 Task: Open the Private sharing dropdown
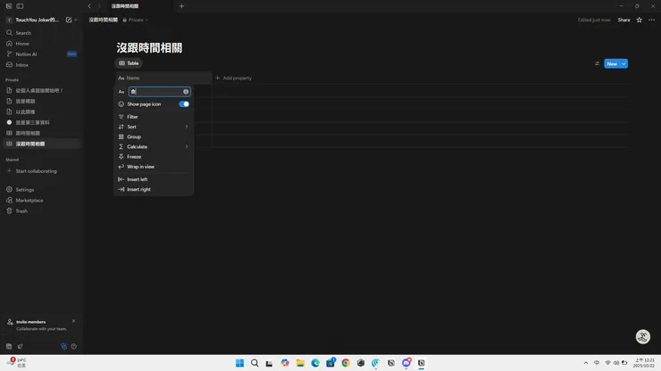pyautogui.click(x=135, y=20)
